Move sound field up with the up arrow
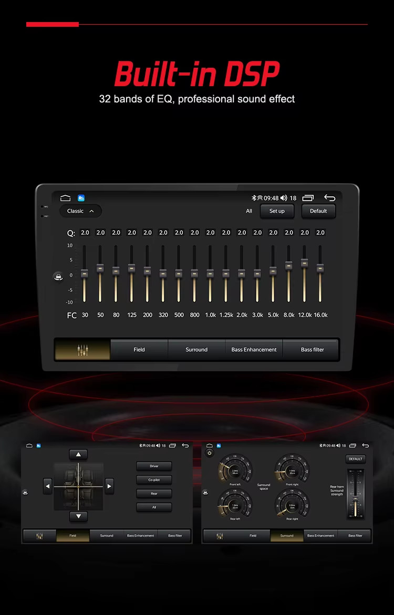 tap(78, 455)
